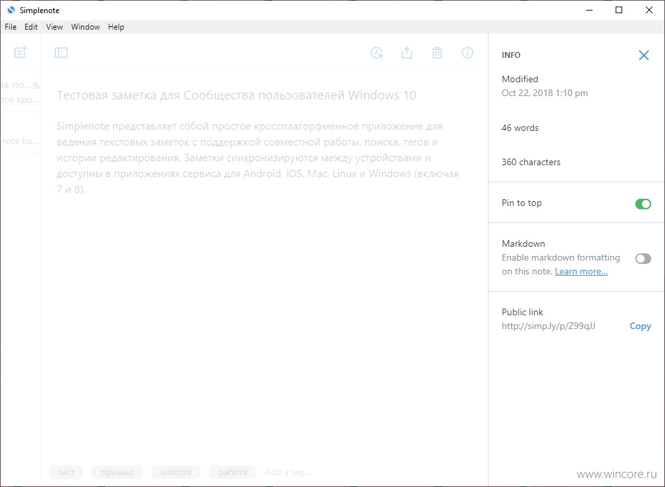Create a new note with the plus-note icon
665x487 pixels.
point(20,52)
